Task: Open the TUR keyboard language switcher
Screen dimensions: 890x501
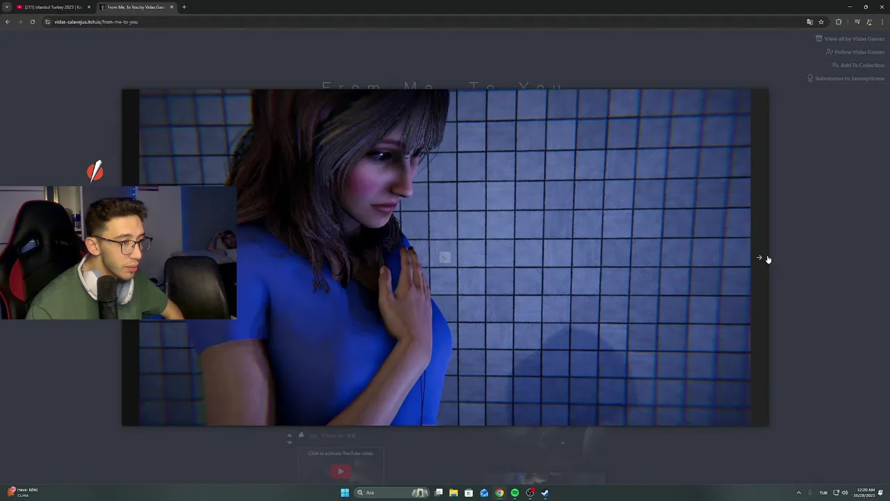Action: [x=823, y=493]
